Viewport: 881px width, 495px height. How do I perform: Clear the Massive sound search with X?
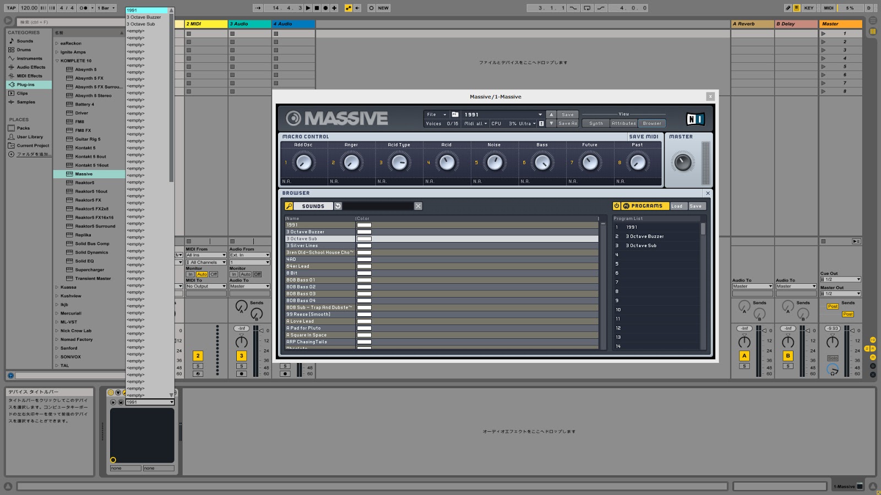(x=418, y=206)
